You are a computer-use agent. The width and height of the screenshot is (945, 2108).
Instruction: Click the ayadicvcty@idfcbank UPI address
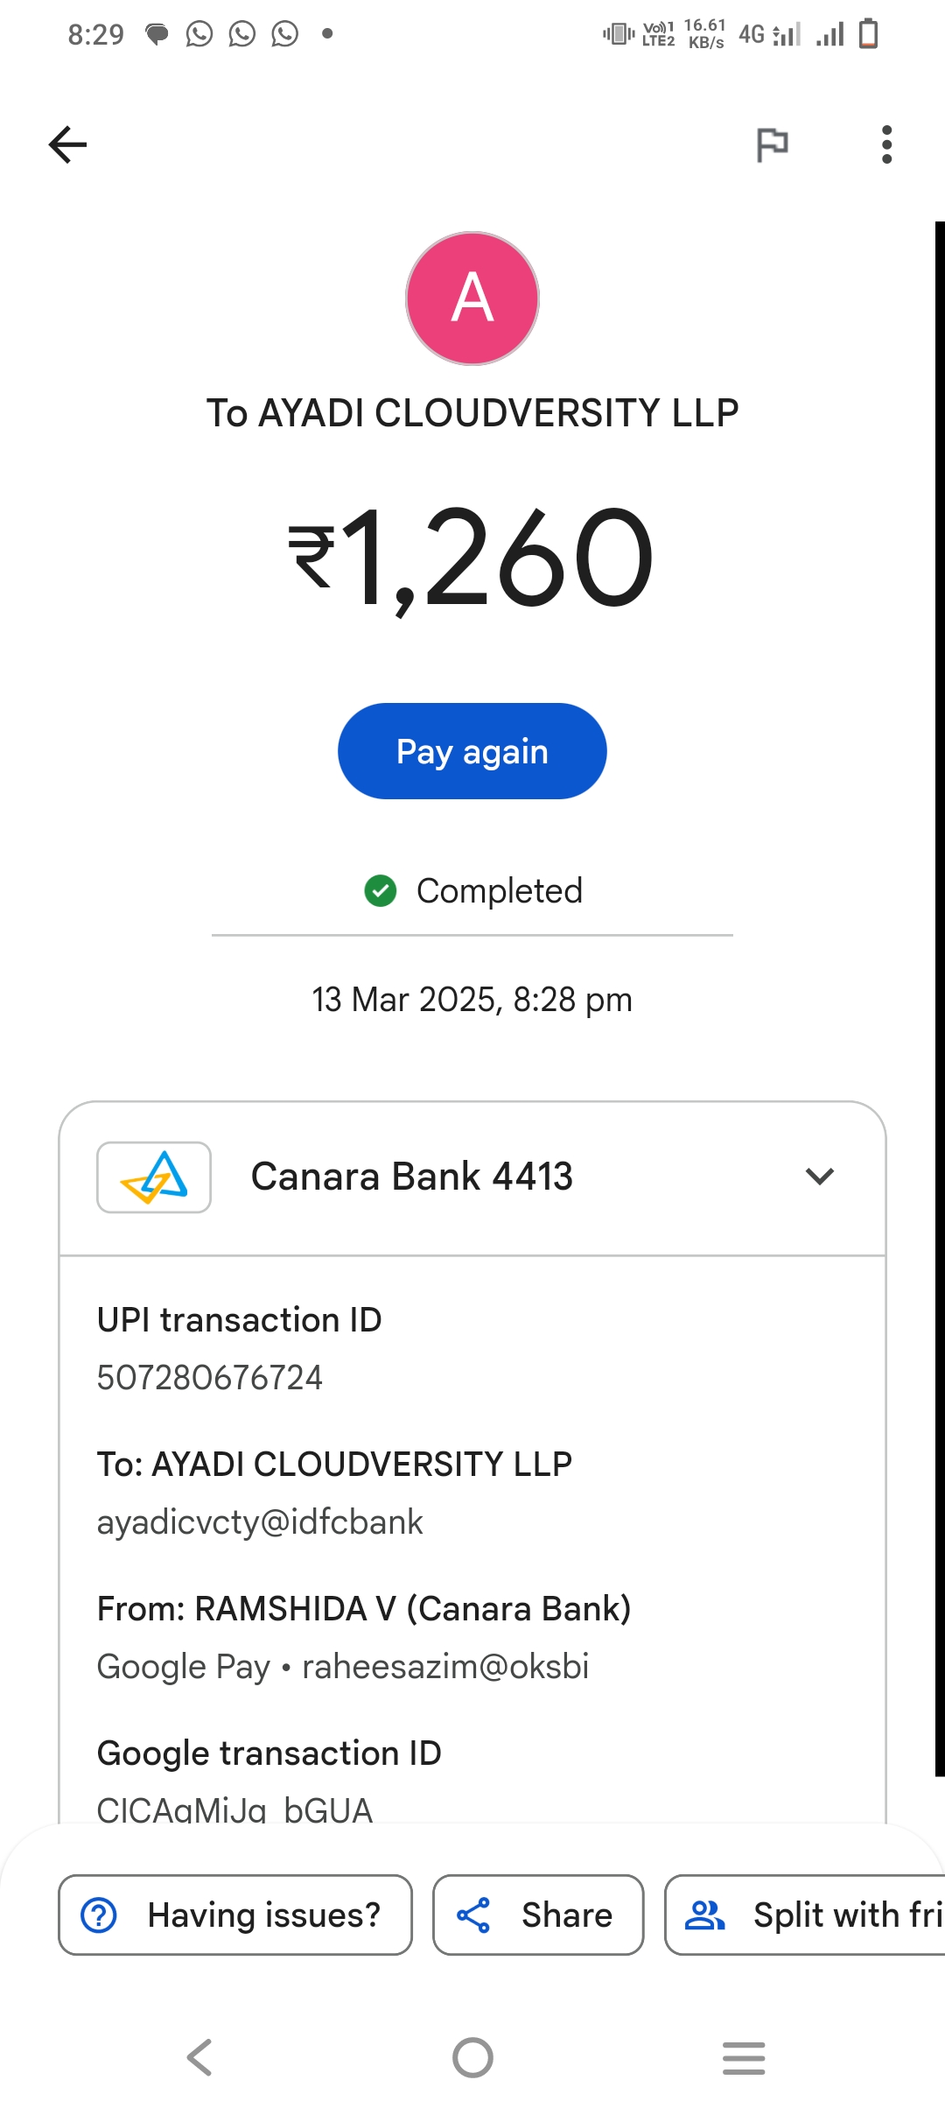(260, 1522)
